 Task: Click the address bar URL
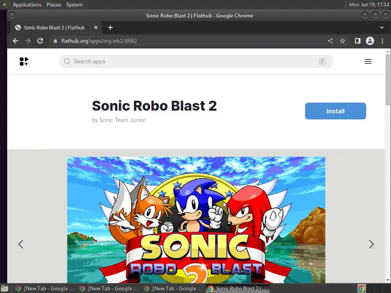99,41
